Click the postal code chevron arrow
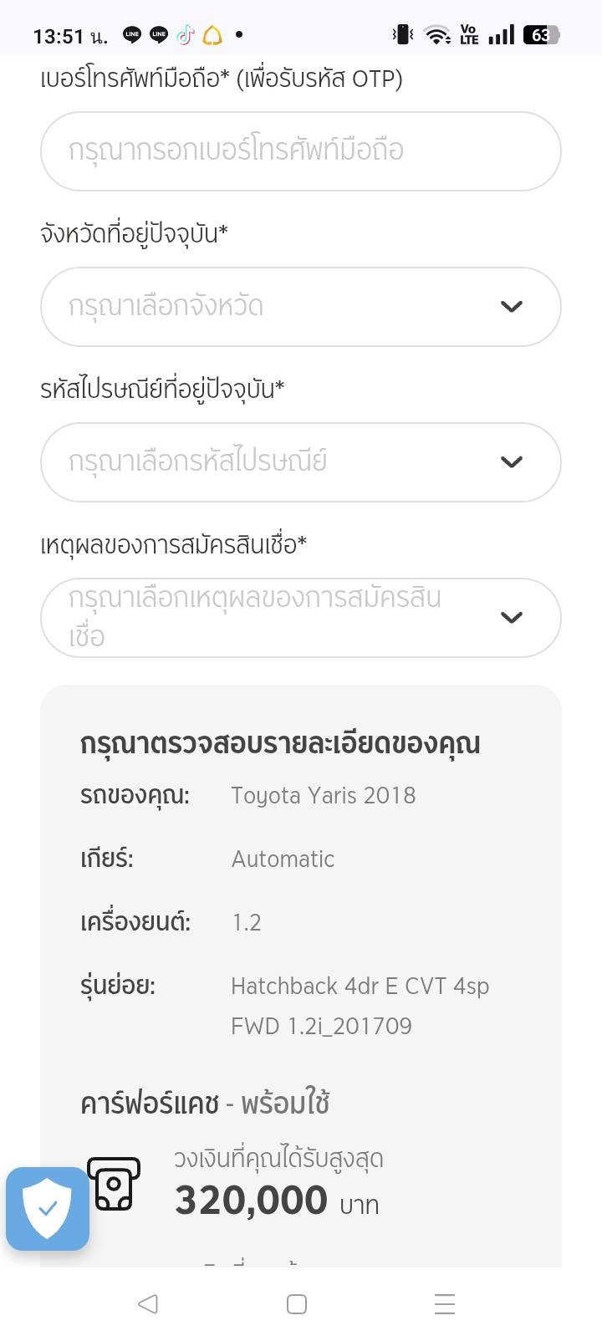602x1341 pixels. click(x=511, y=462)
